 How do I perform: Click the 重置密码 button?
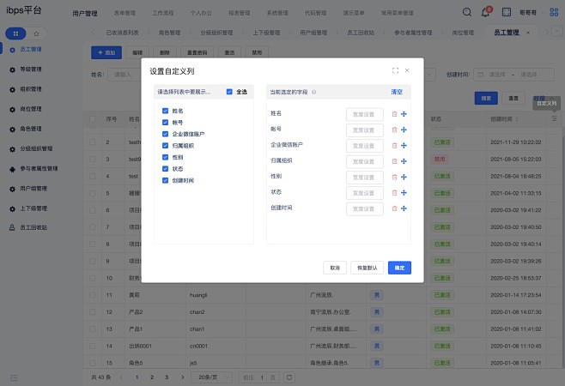197,52
